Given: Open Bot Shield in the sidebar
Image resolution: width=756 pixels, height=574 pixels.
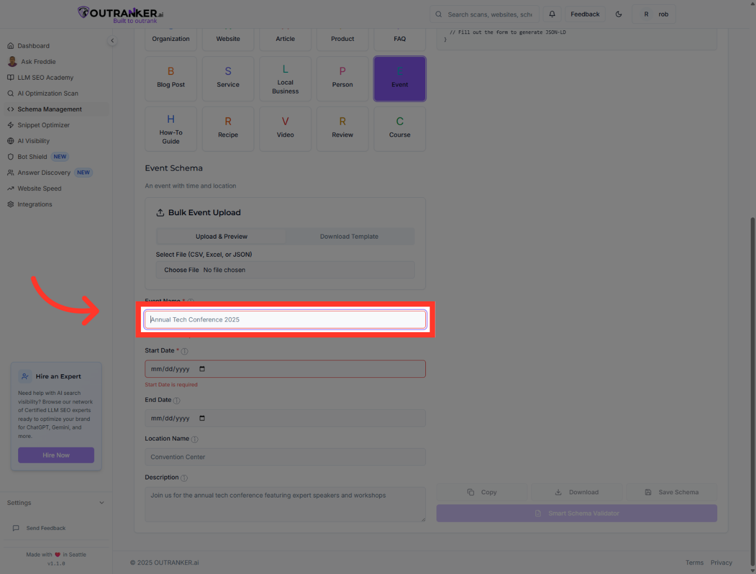Looking at the screenshot, I should coord(32,157).
